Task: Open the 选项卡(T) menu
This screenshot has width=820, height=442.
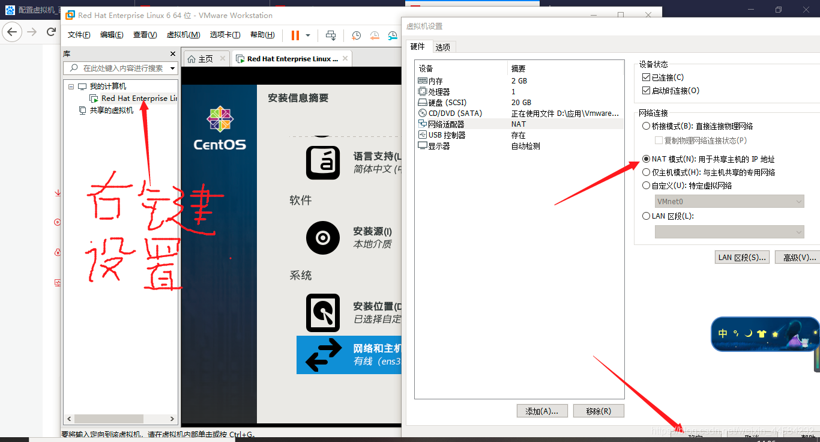Action: [x=225, y=35]
